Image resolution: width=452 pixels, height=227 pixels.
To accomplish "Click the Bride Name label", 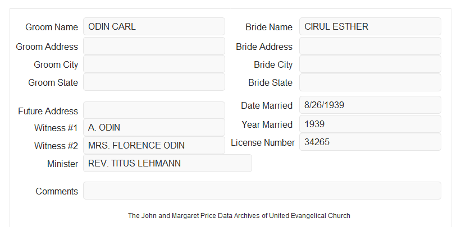I will pos(269,27).
